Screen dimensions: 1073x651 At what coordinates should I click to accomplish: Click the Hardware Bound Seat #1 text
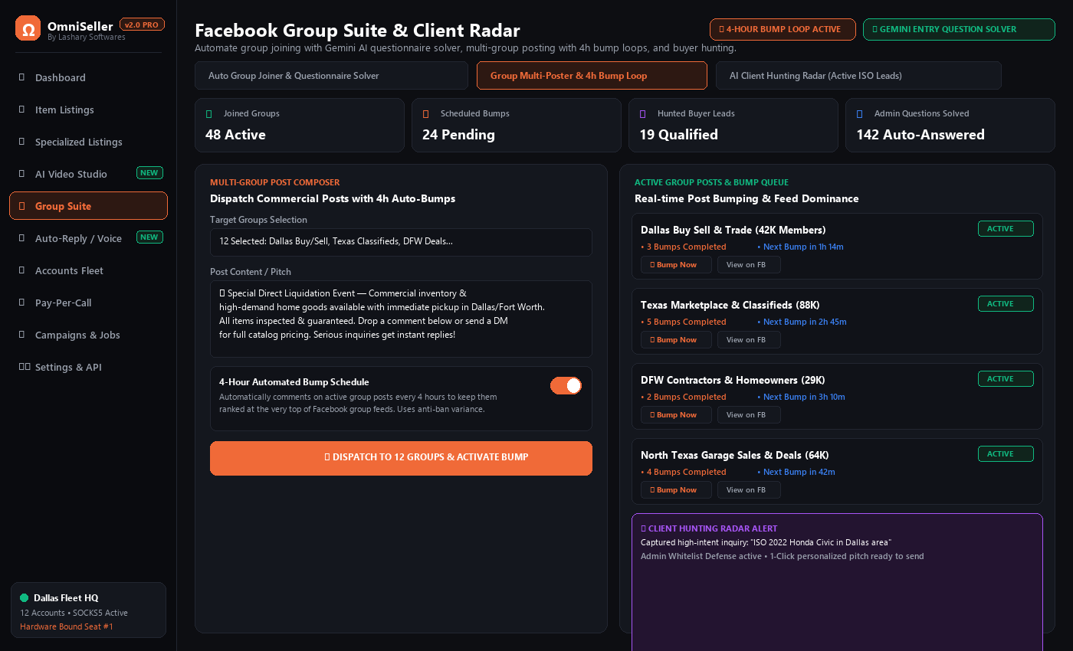(67, 626)
